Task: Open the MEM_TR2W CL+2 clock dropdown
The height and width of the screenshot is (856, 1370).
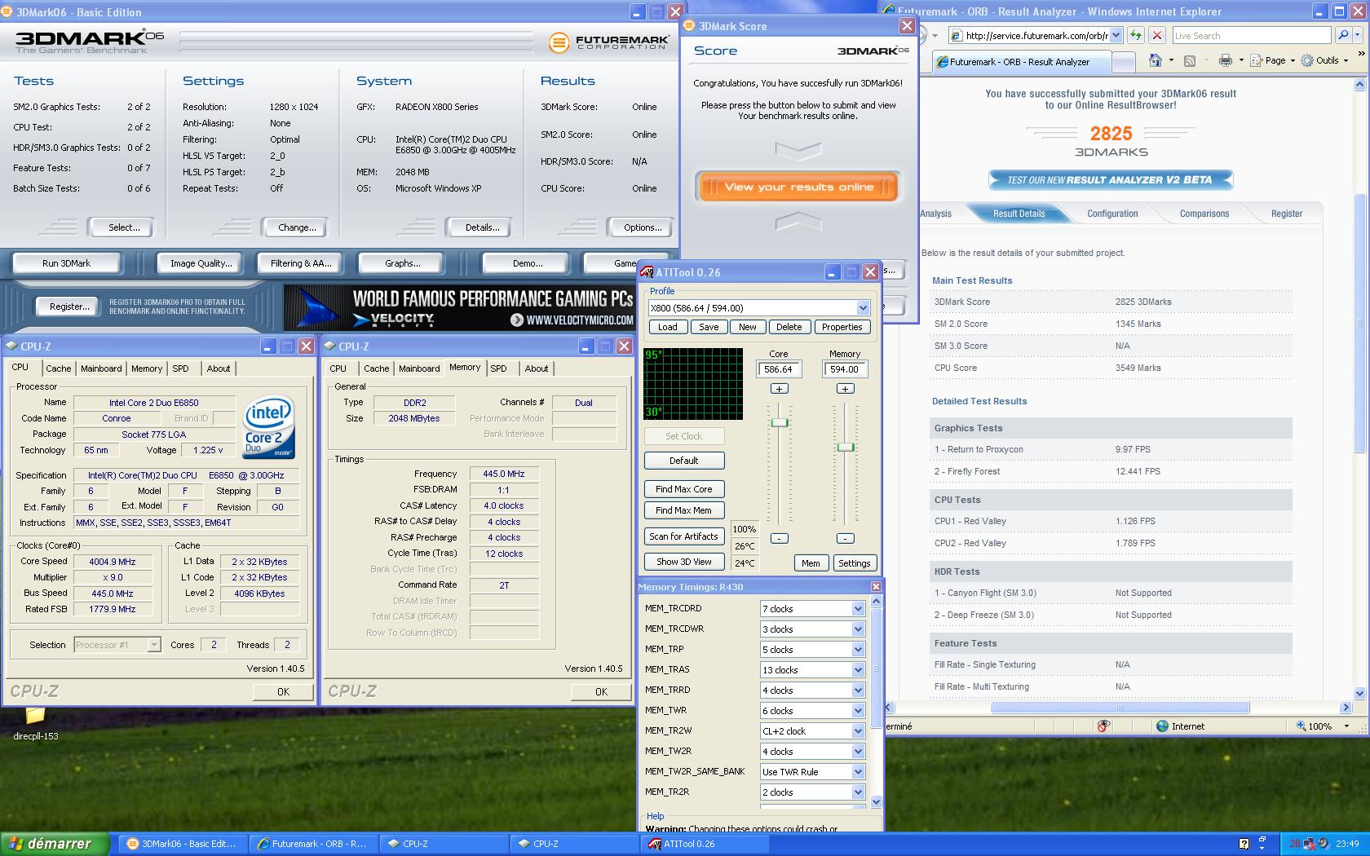Action: (858, 731)
